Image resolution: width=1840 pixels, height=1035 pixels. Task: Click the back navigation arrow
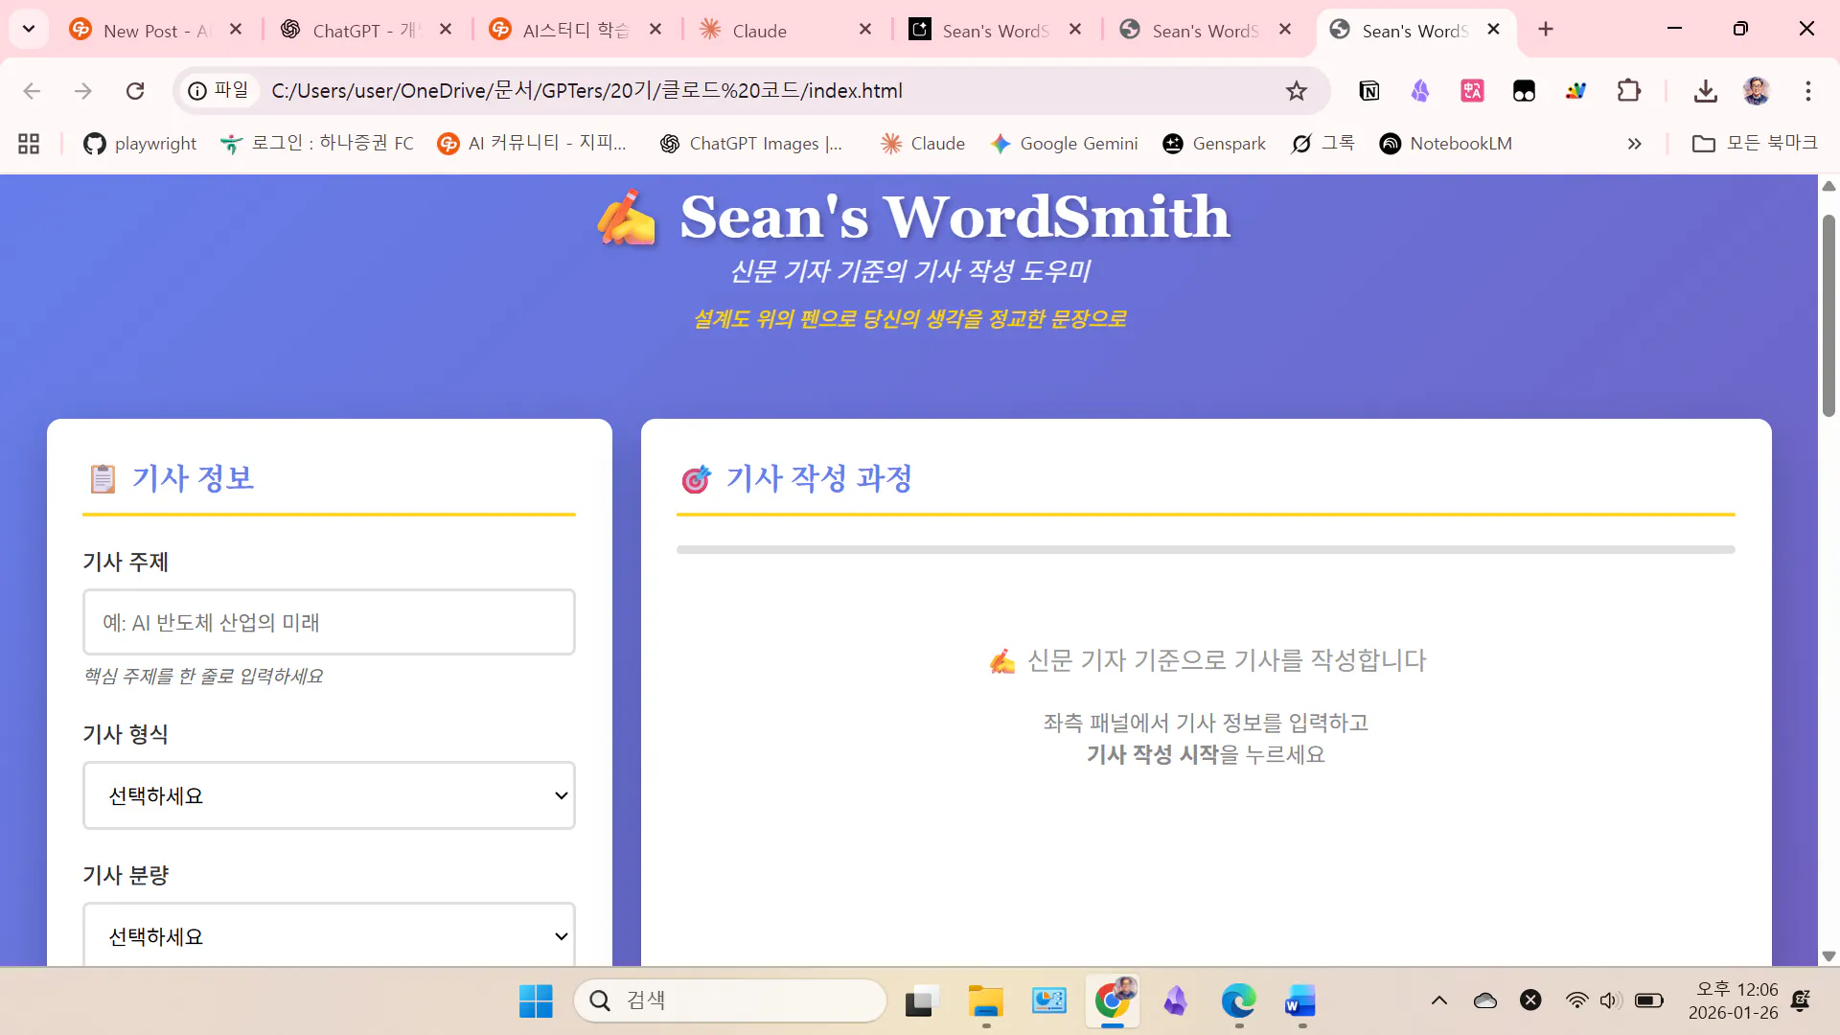[32, 90]
